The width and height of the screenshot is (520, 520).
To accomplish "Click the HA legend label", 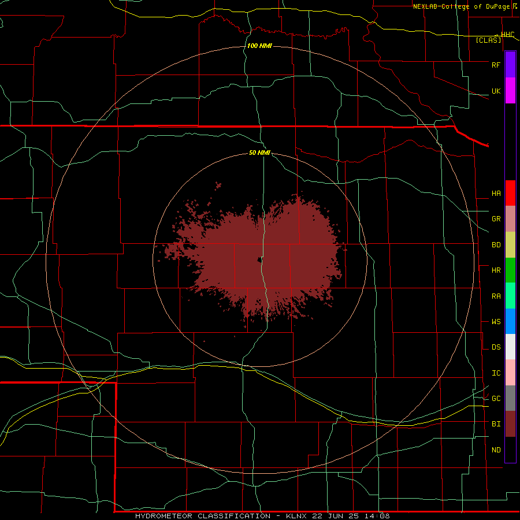I will pyautogui.click(x=496, y=194).
